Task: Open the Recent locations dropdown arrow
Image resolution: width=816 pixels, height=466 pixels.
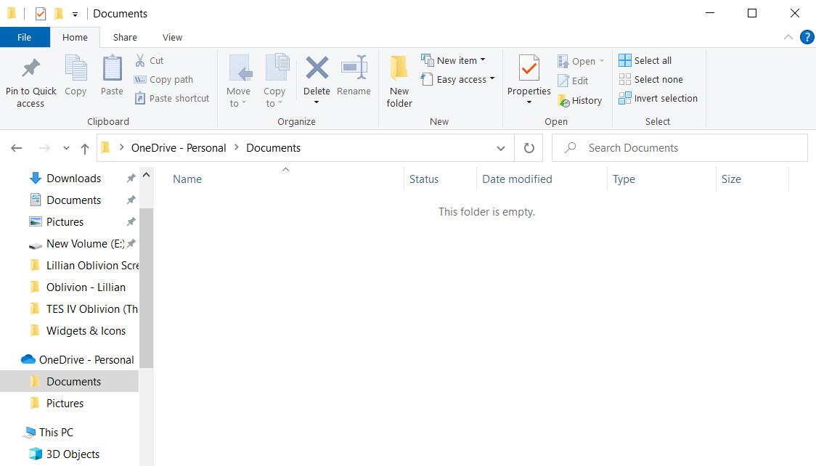Action: [x=66, y=148]
